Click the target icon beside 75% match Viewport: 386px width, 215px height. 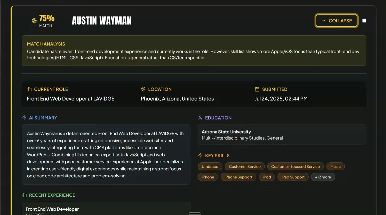[34, 21]
